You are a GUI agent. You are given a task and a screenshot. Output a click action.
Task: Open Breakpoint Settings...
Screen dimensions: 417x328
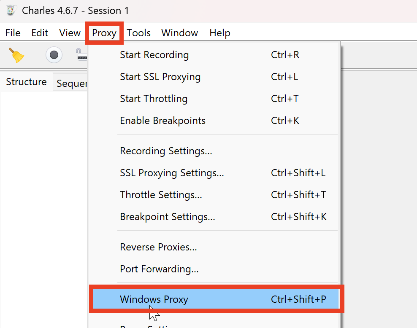point(214,217)
